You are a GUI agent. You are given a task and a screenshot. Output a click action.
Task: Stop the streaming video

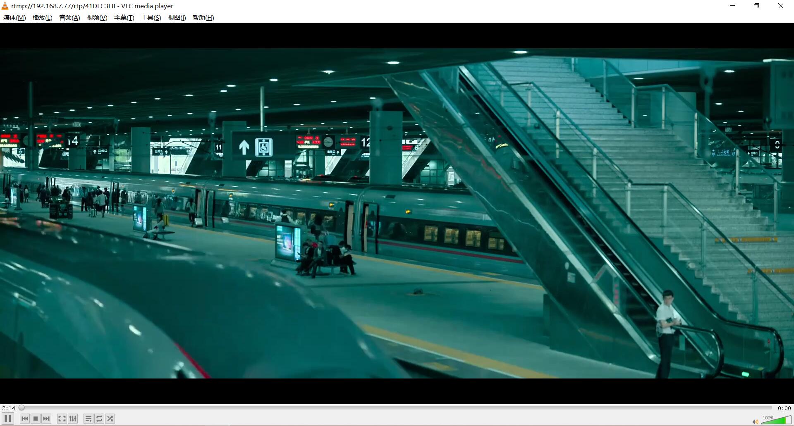coord(36,418)
